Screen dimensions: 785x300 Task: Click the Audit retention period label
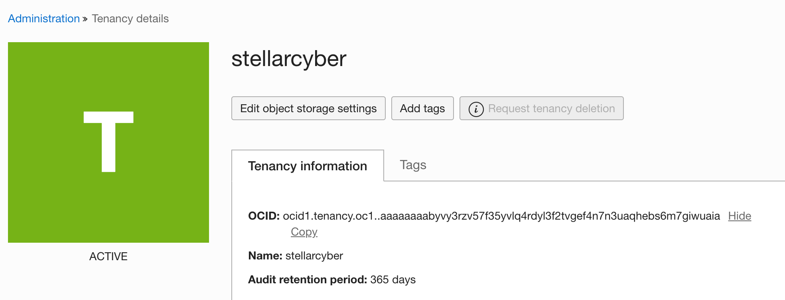point(307,280)
